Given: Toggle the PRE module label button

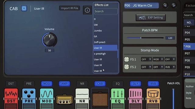Looking at the screenshot, I should (x=29, y=84).
